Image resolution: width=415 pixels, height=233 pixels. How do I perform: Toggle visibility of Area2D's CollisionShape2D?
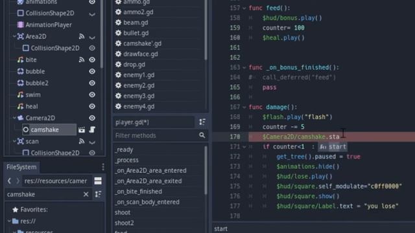[x=92, y=48]
